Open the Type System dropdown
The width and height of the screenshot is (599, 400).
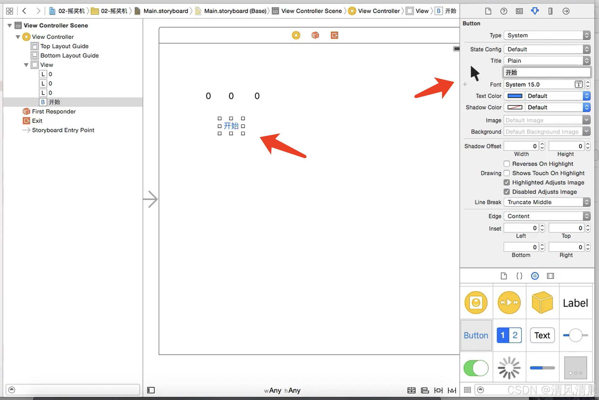(547, 35)
